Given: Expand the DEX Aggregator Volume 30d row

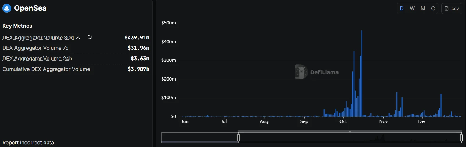Looking at the screenshot, I should coord(38,38).
